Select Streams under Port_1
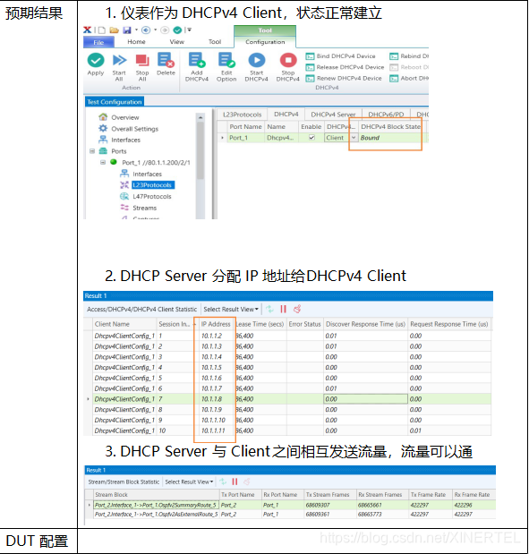Image resolution: width=529 pixels, height=554 pixels. [x=144, y=208]
